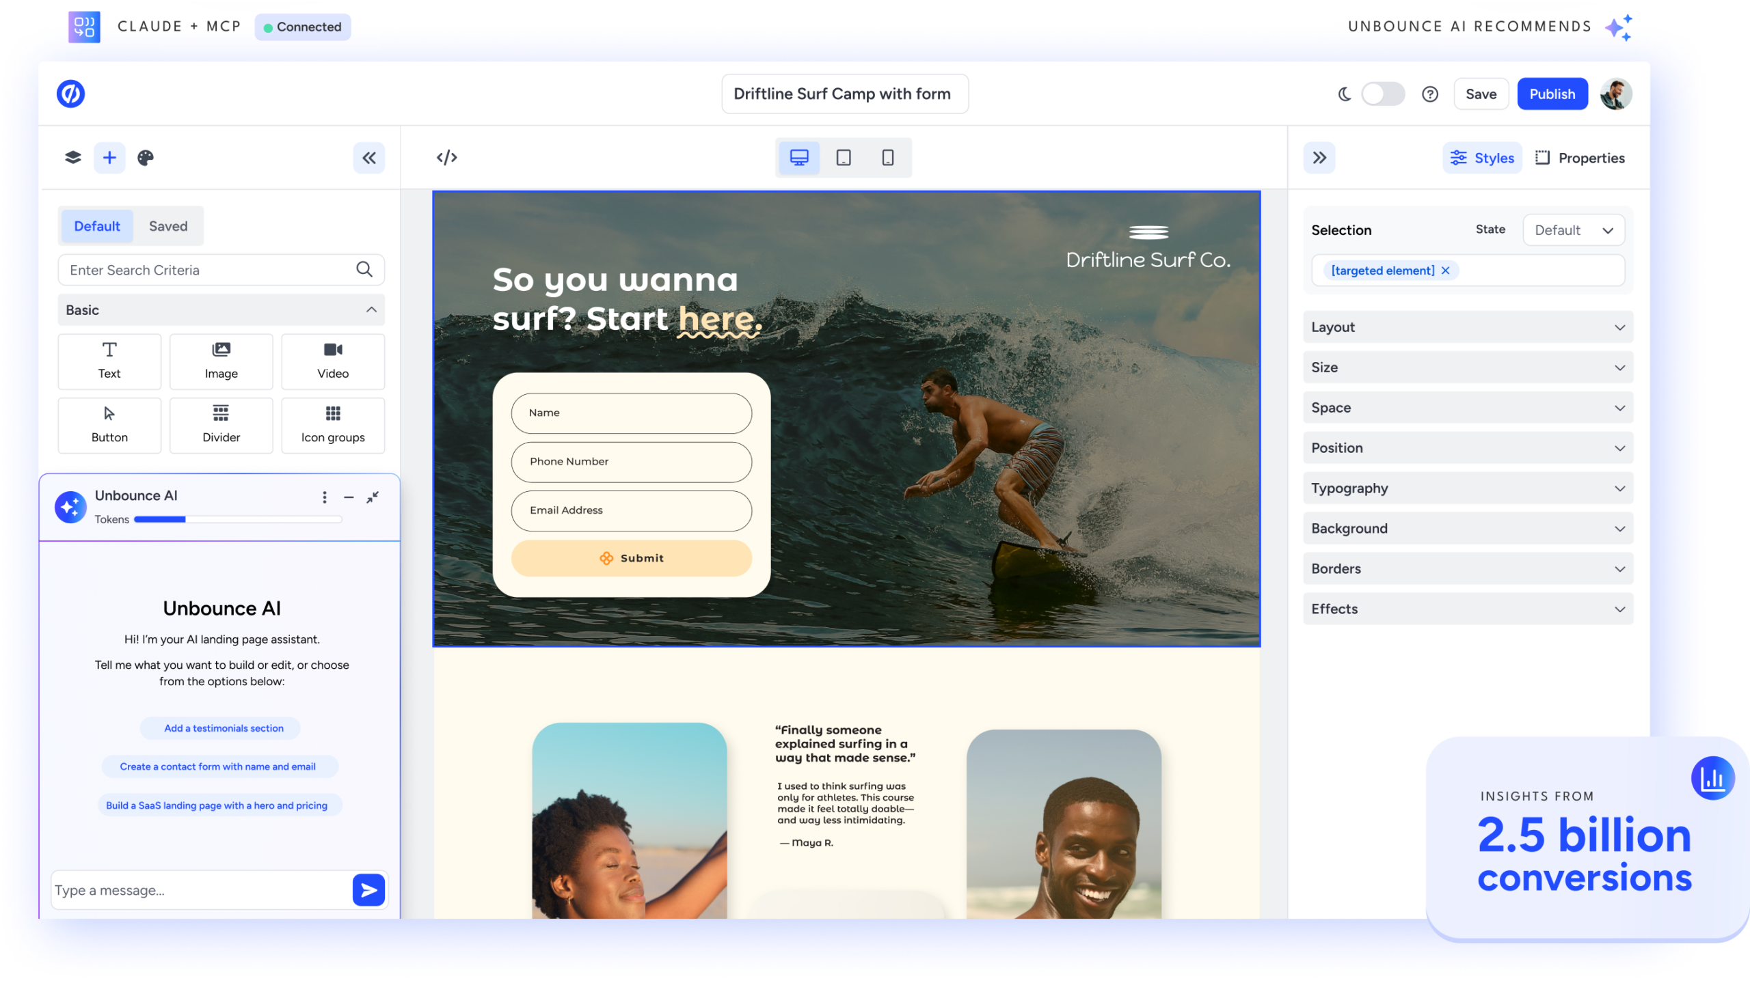Switch to tablet preview icon
This screenshot has height=983, width=1750.
pyautogui.click(x=844, y=158)
